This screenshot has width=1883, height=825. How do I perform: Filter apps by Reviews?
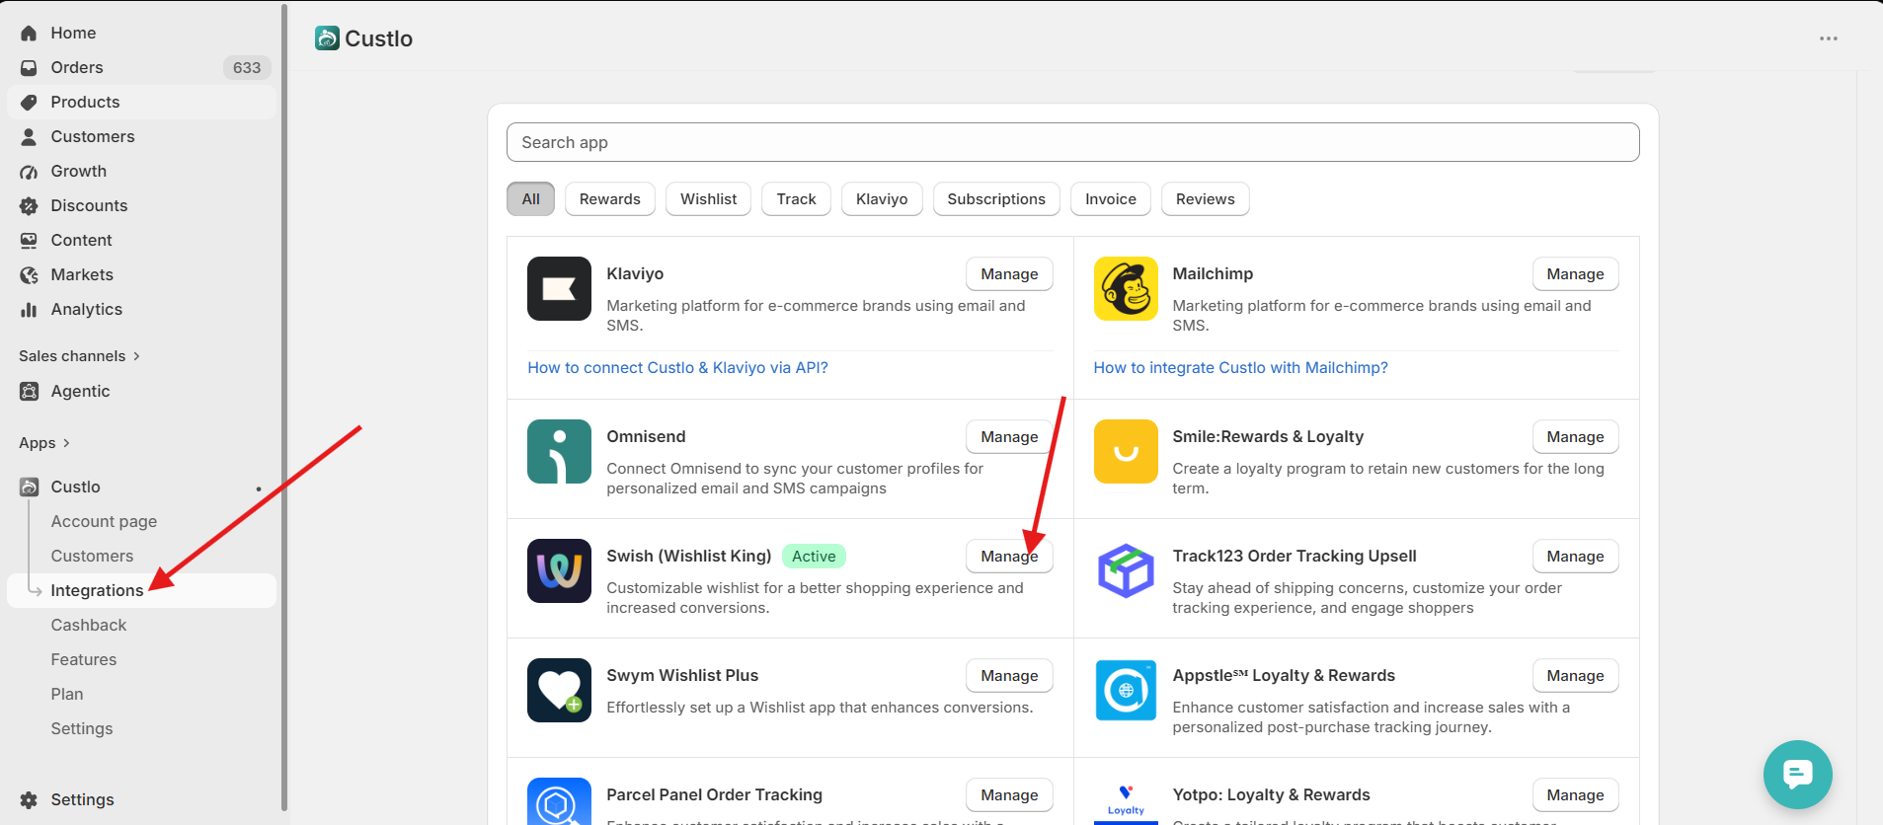click(x=1205, y=199)
